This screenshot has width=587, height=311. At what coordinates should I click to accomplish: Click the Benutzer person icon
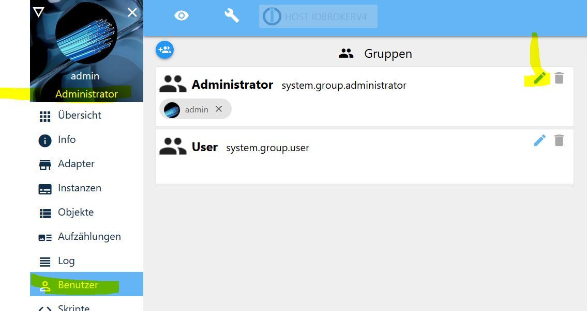click(45, 286)
